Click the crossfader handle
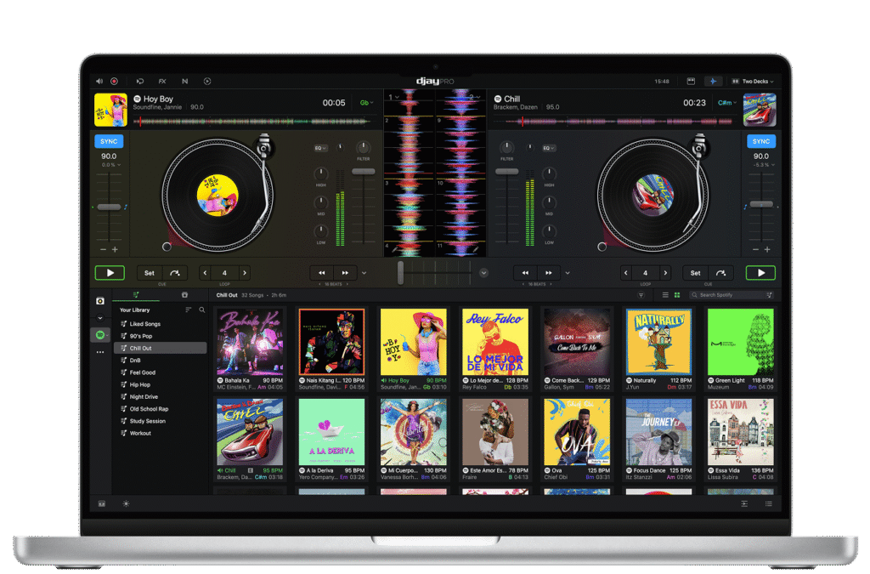Viewport: 870px width, 574px height. 401,273
